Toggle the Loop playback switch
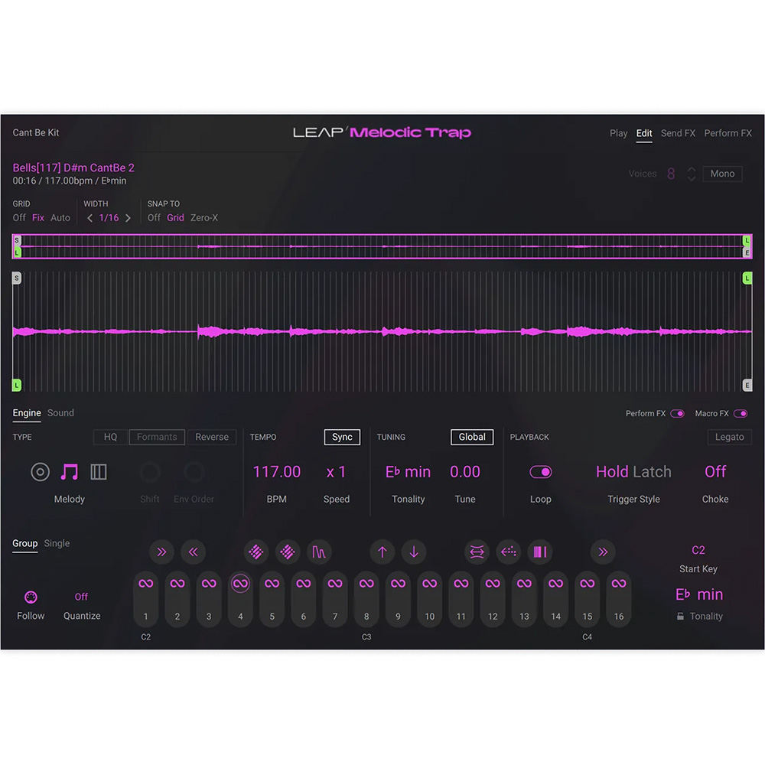 tap(541, 472)
